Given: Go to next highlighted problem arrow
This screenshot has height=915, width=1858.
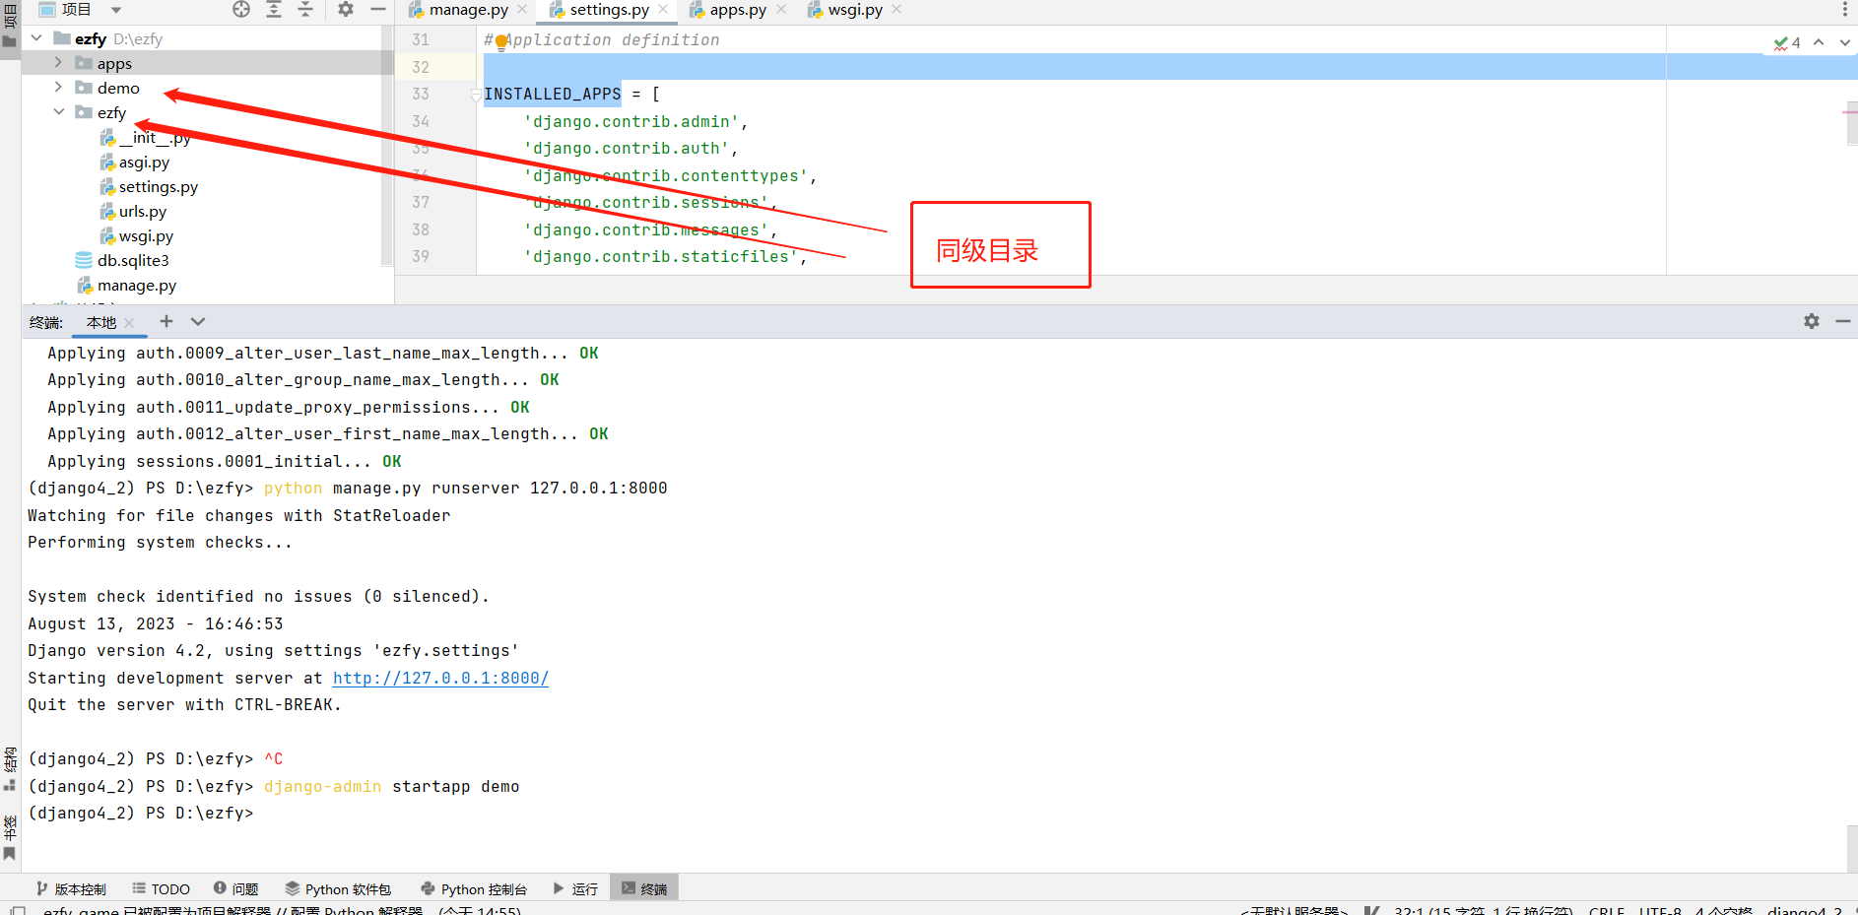Looking at the screenshot, I should (1845, 42).
